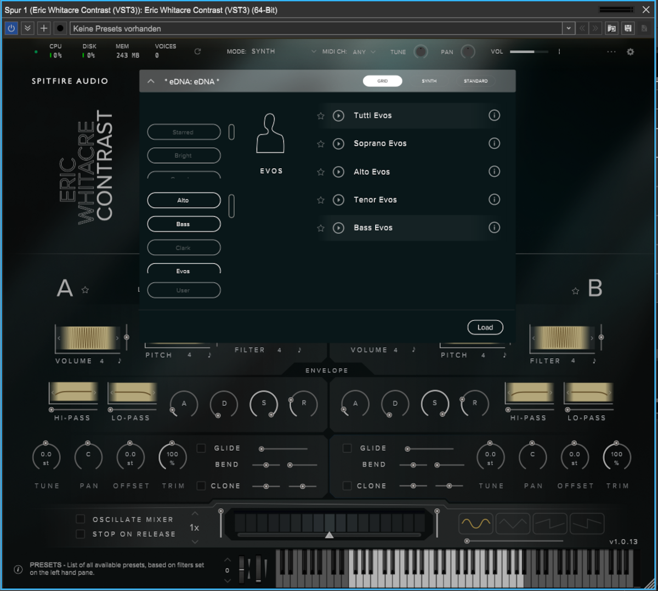Select the Alto Evos preset name
The height and width of the screenshot is (591, 658).
pos(372,172)
